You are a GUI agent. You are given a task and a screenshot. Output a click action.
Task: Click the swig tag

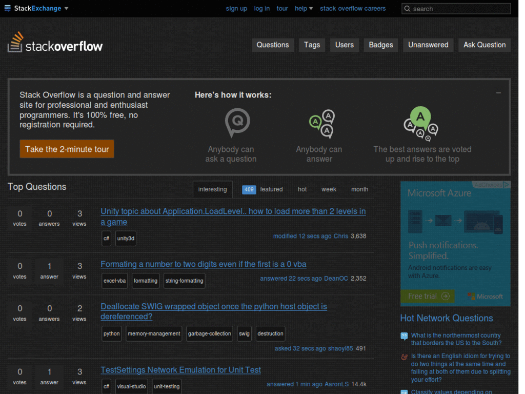pos(244,333)
